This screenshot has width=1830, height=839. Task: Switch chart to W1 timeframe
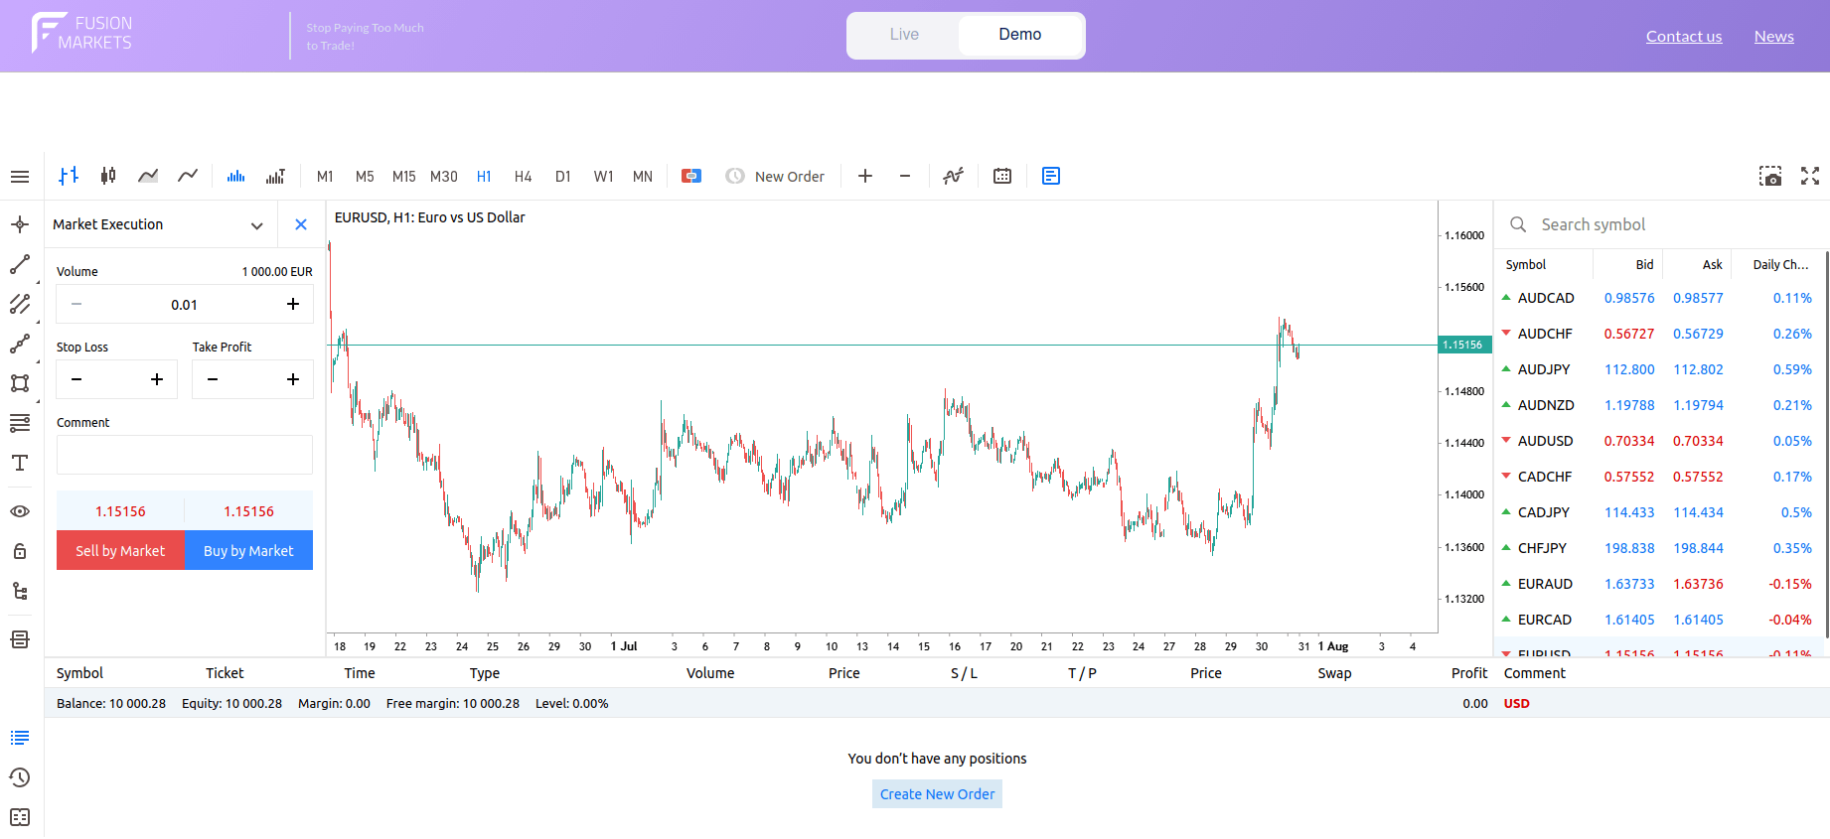(x=603, y=176)
